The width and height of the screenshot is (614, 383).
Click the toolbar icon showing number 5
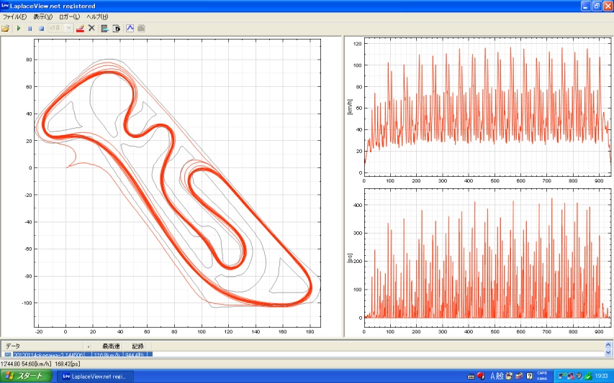[117, 28]
